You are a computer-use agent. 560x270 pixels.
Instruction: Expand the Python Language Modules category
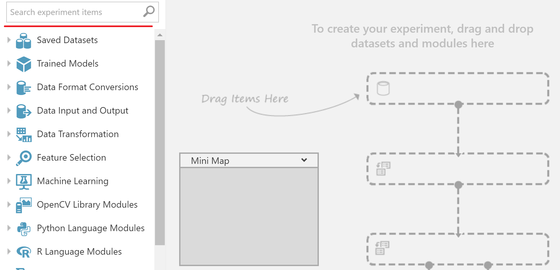[9, 228]
